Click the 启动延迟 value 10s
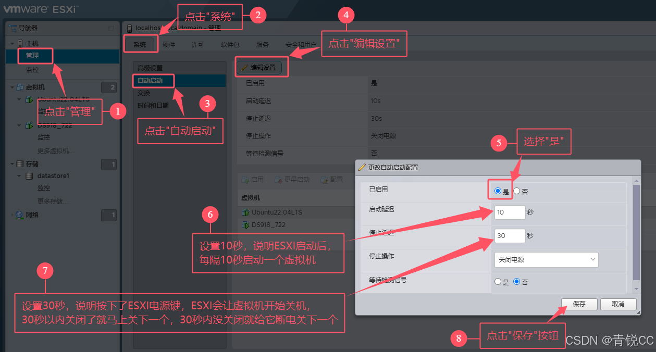This screenshot has width=656, height=352. pyautogui.click(x=375, y=100)
